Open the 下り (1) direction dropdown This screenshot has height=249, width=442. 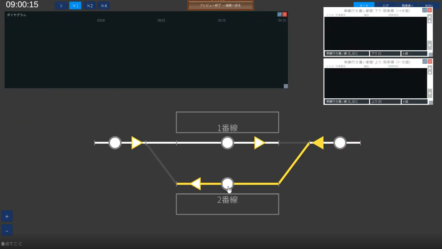coord(385,54)
